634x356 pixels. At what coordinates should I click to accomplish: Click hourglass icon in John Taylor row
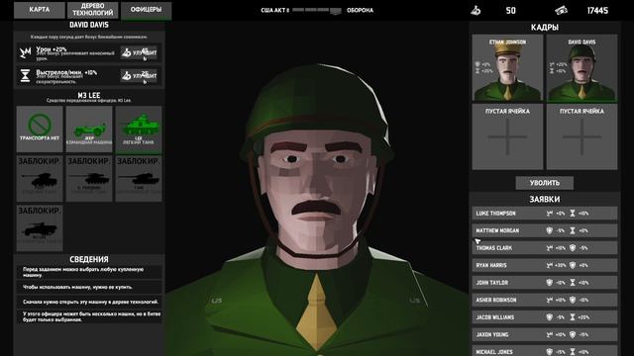click(573, 283)
